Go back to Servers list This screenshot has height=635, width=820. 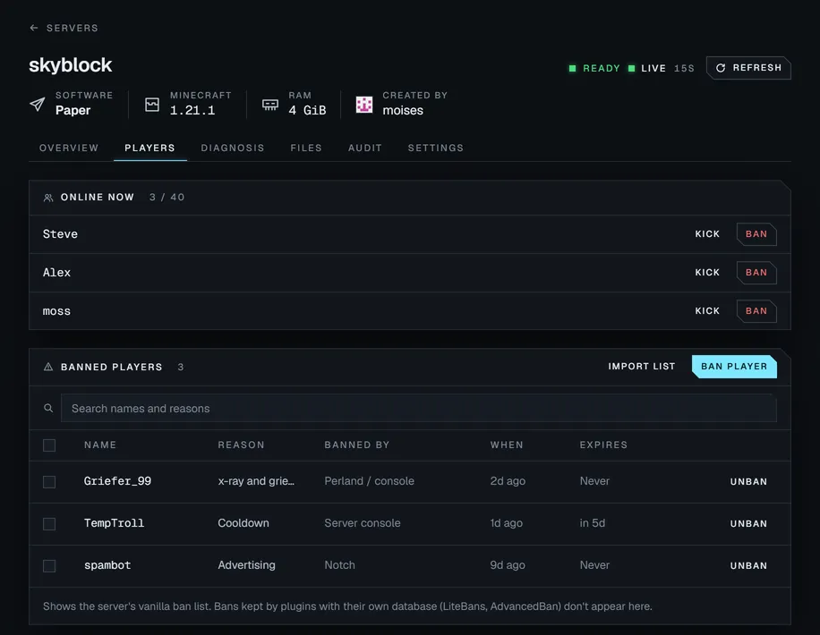tap(64, 28)
